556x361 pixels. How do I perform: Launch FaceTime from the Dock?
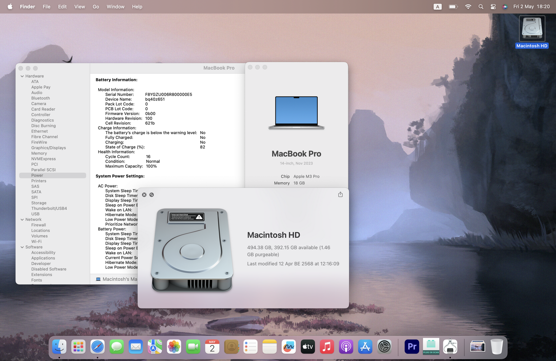(x=193, y=347)
